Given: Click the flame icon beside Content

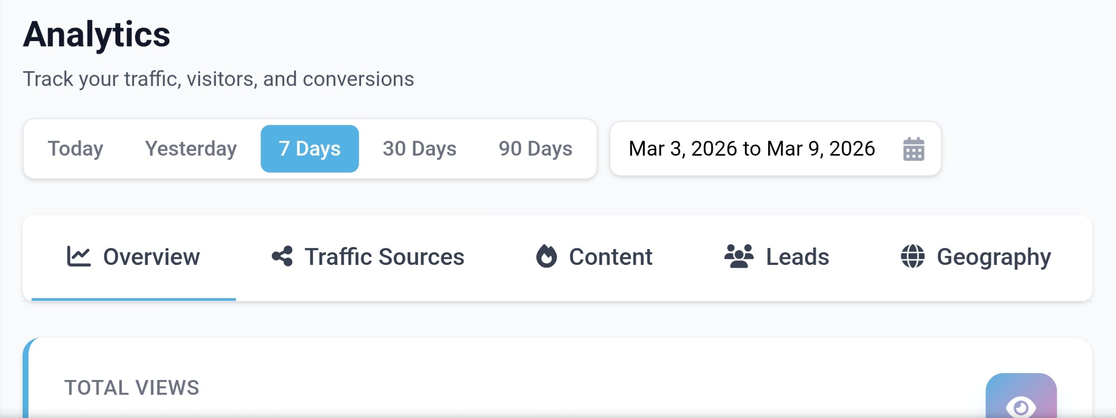Looking at the screenshot, I should [546, 256].
